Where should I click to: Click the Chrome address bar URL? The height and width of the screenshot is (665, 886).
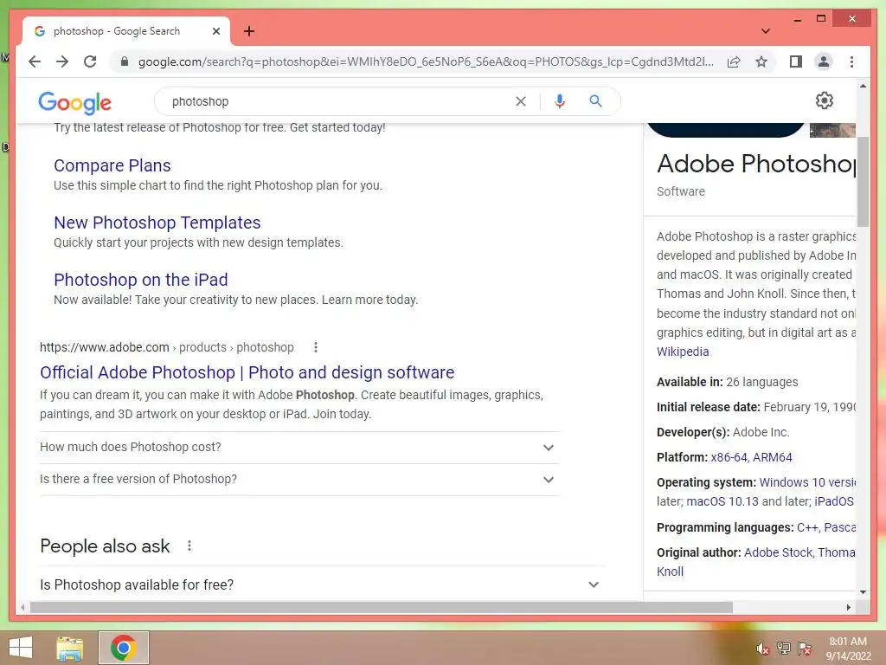coord(426,61)
